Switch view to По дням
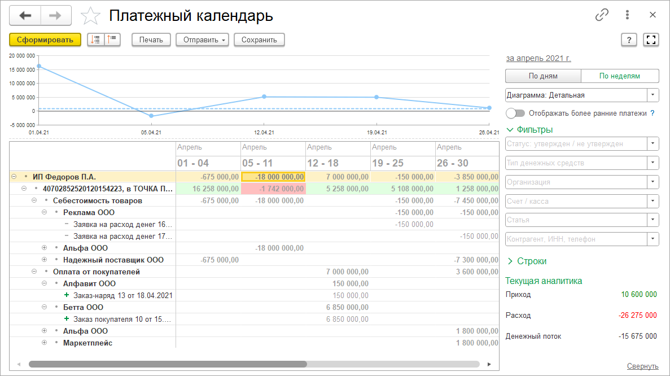This screenshot has height=376, width=670. click(543, 76)
